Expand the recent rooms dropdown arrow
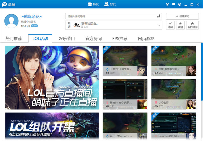This screenshot has width=203, height=142. click(159, 25)
